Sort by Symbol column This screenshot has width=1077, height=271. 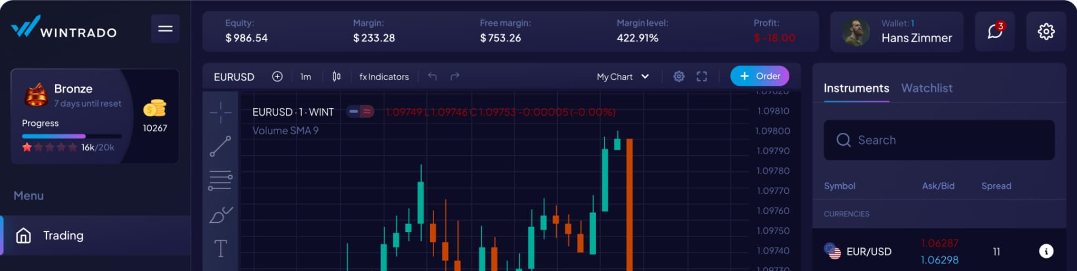(840, 186)
